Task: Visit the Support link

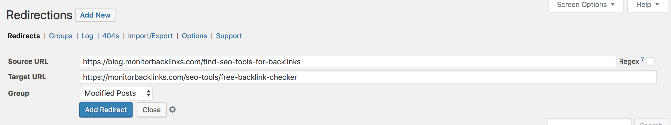Action: pyautogui.click(x=229, y=36)
